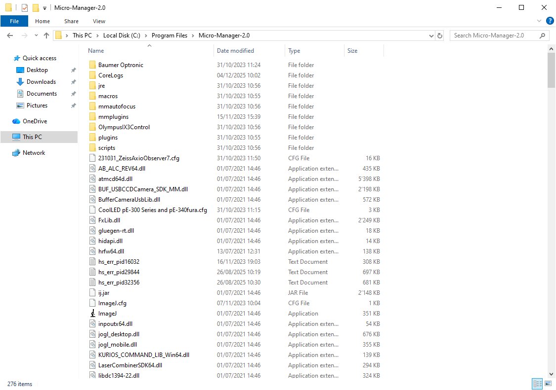Sort by Date modified column header

click(236, 51)
